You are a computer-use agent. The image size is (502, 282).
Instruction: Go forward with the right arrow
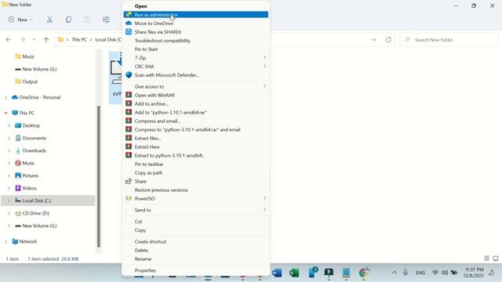[23, 40]
